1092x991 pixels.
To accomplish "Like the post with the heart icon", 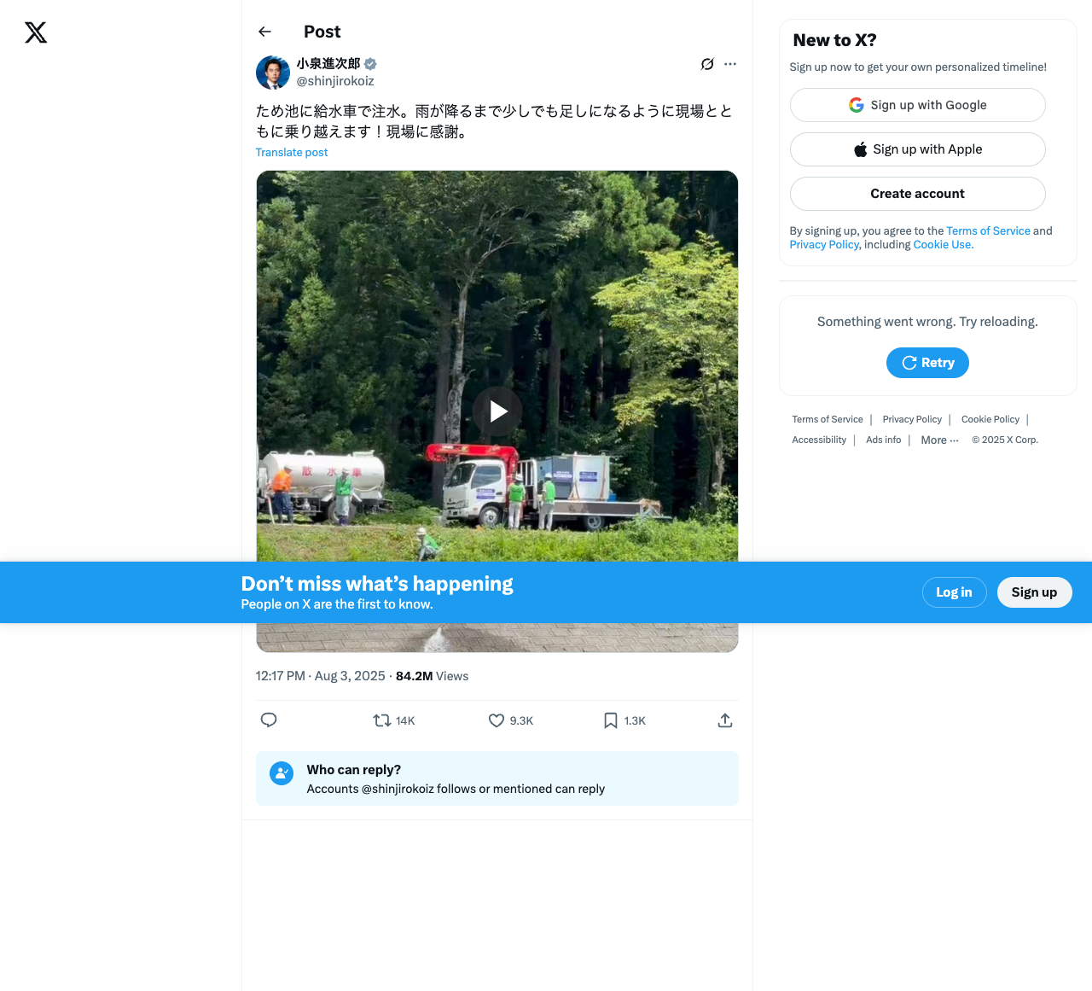I will (497, 720).
